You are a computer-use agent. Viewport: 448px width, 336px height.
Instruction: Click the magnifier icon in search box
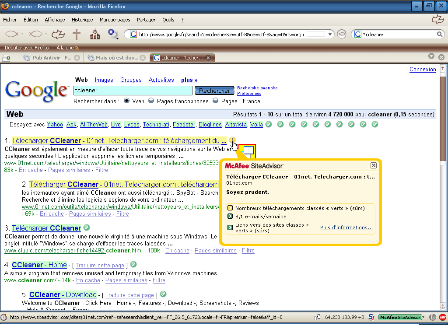pyautogui.click(x=439, y=34)
